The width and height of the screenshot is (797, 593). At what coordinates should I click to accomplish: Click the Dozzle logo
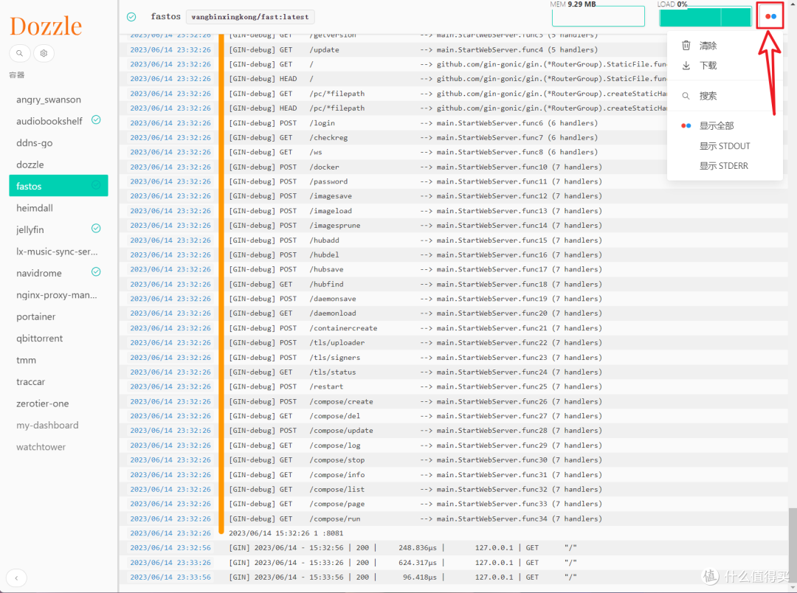[x=46, y=25]
